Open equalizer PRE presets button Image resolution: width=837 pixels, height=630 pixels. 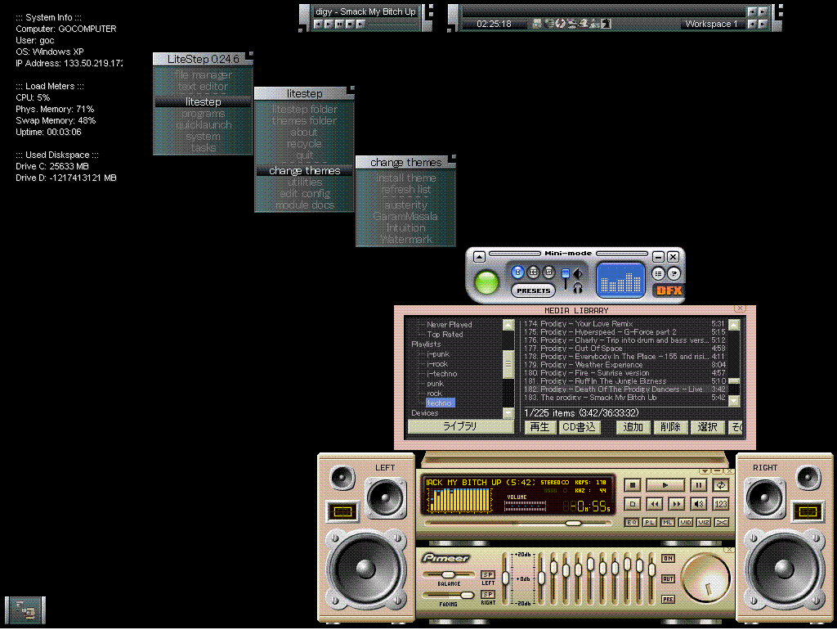coord(668,599)
